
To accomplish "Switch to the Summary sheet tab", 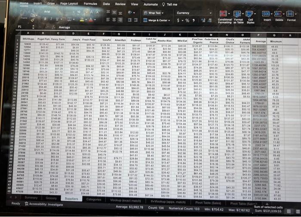I will pyautogui.click(x=31, y=197).
